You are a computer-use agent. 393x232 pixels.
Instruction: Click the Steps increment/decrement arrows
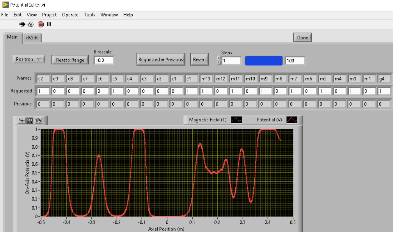[219, 61]
